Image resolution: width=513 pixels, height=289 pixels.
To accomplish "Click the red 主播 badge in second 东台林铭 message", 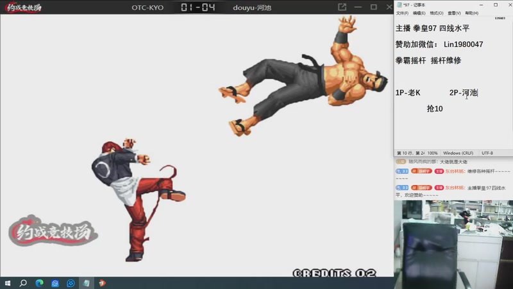I will tap(439, 188).
